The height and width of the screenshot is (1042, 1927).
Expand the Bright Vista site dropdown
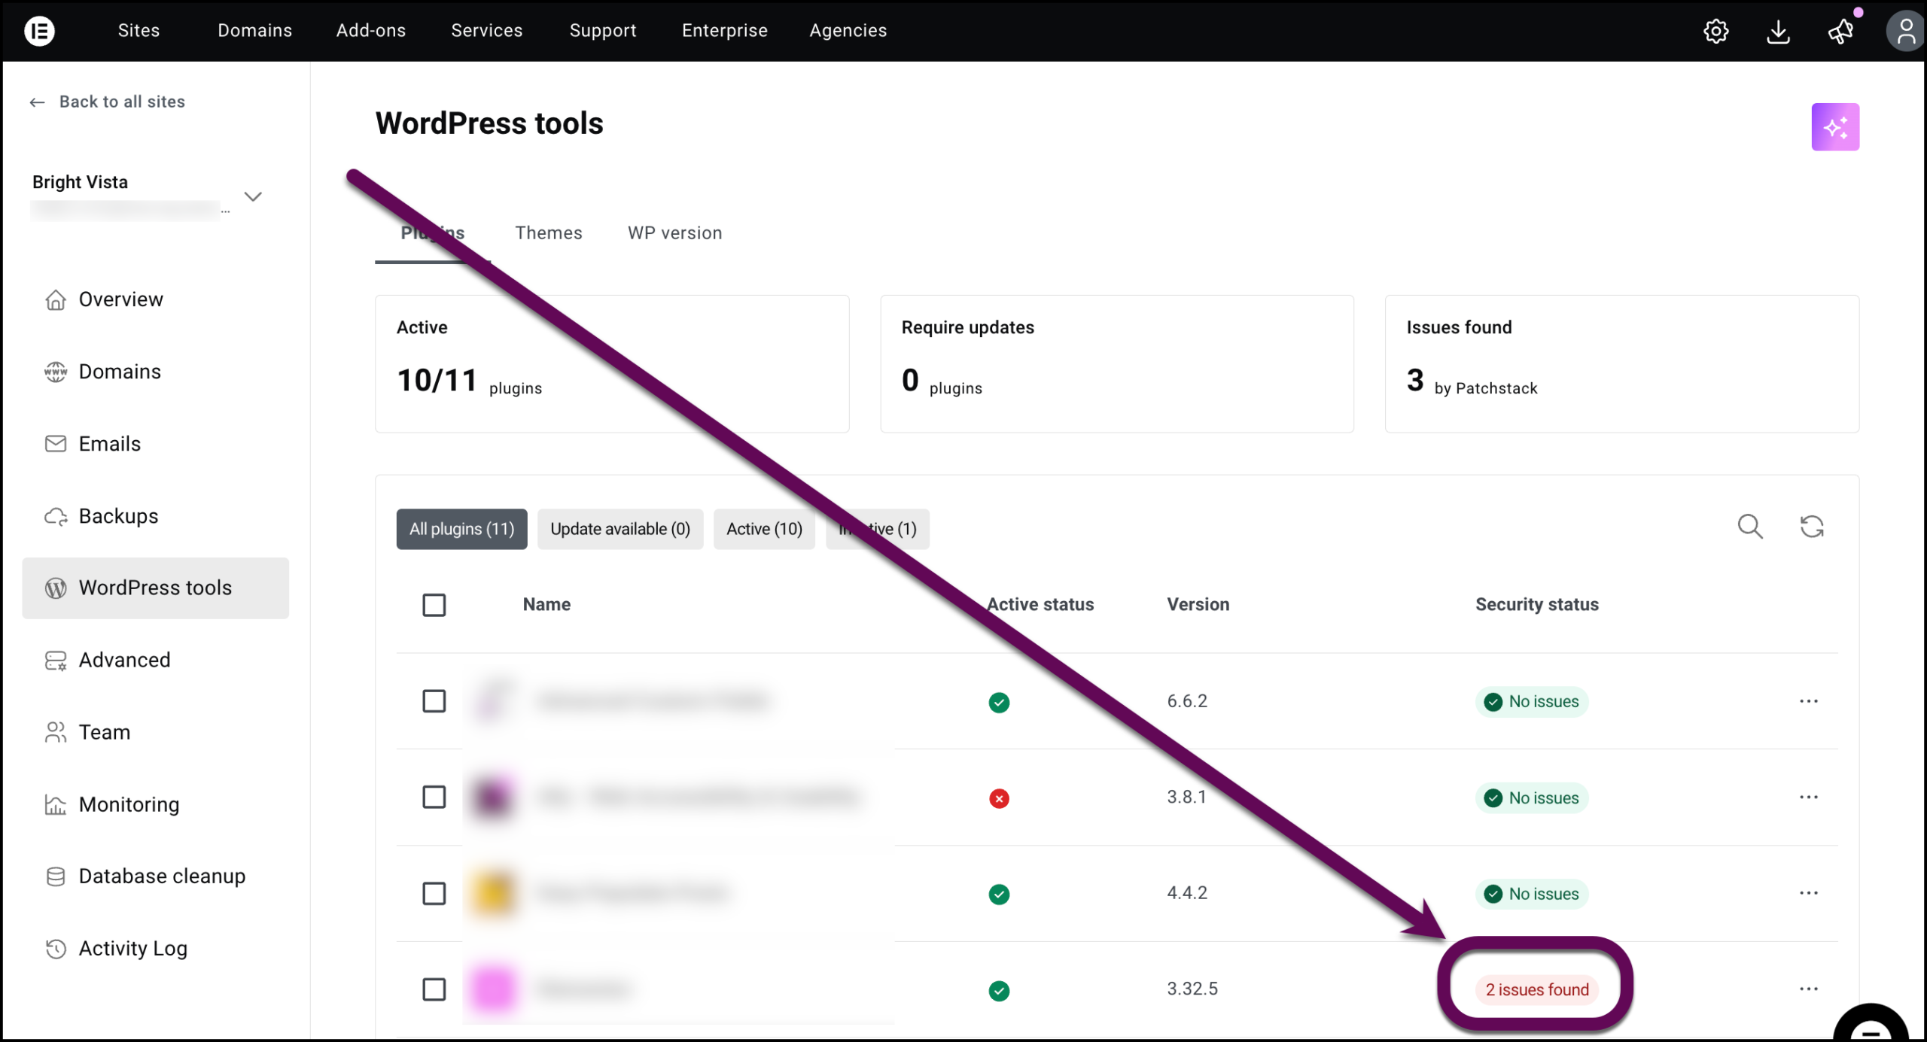253,196
